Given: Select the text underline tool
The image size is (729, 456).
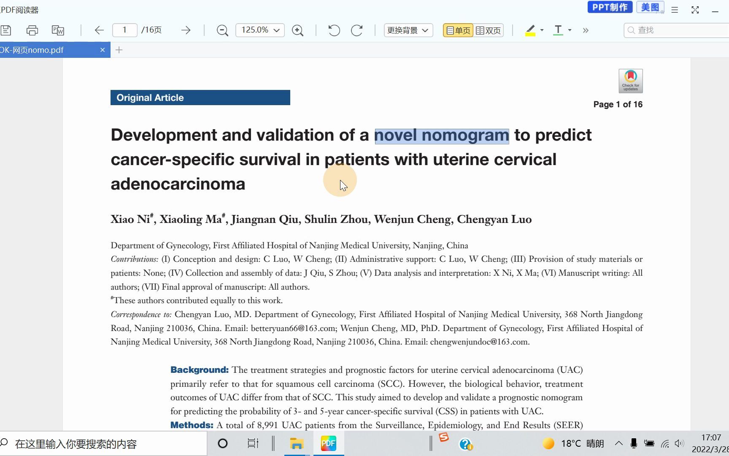Looking at the screenshot, I should tap(558, 30).
